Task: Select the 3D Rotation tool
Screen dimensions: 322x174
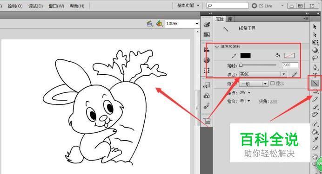Action: (x=315, y=50)
